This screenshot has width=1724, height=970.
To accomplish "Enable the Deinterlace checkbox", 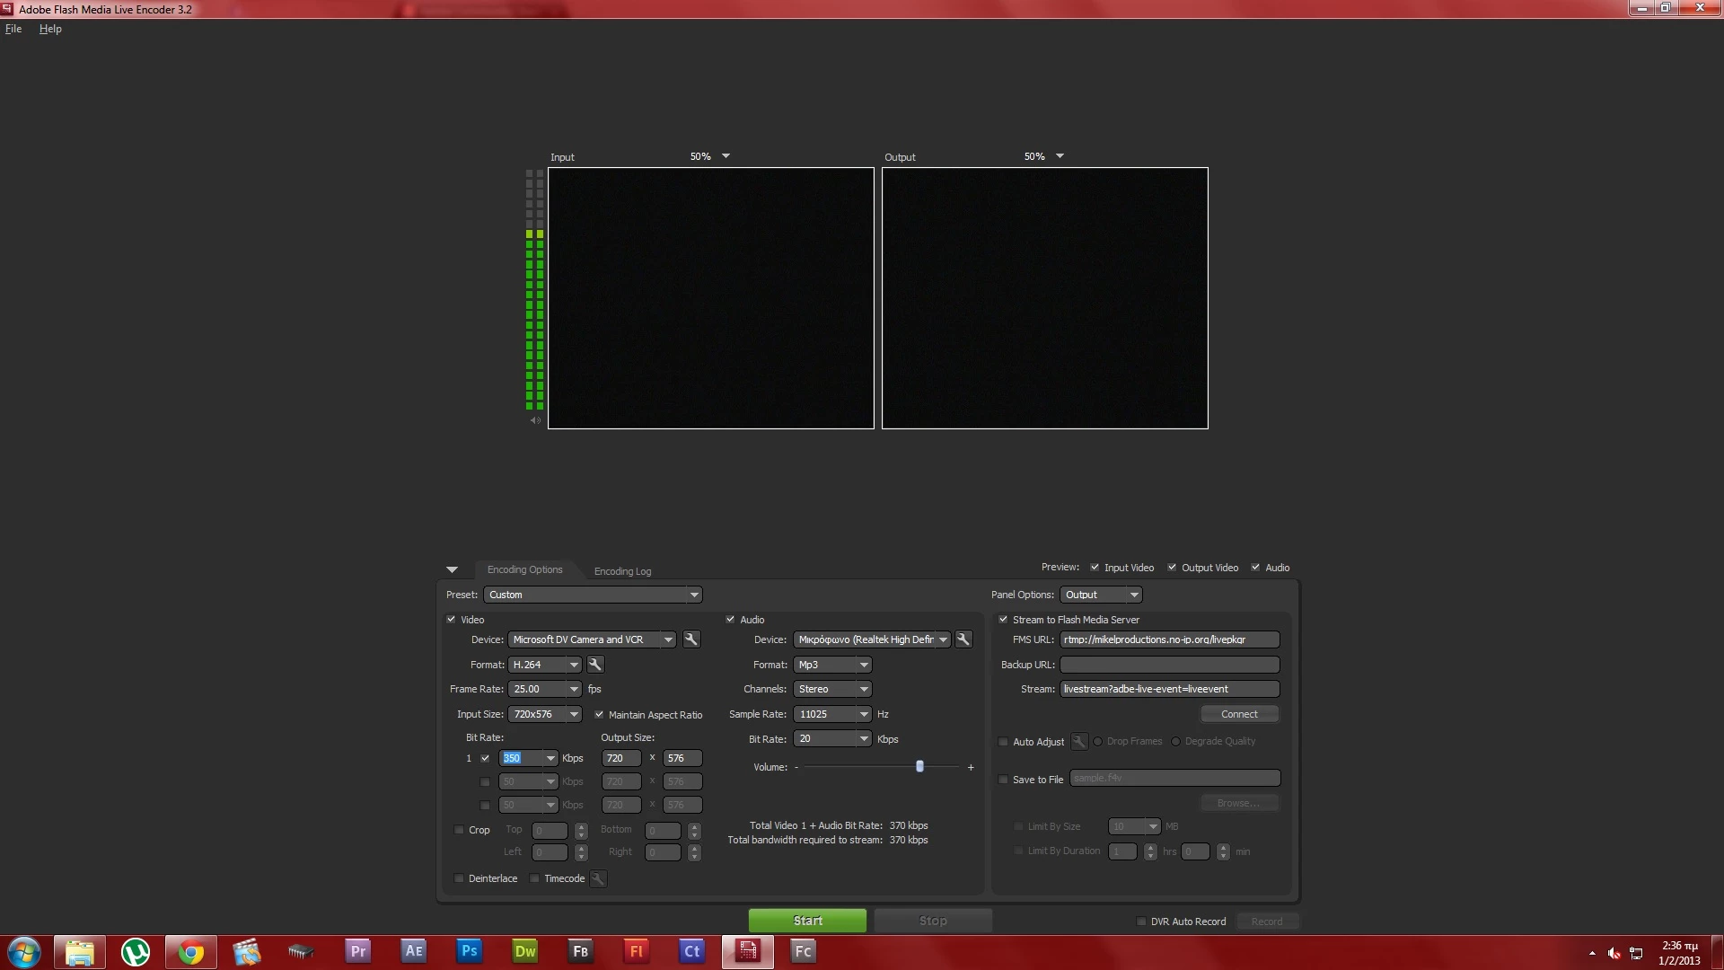I will pos(459,878).
